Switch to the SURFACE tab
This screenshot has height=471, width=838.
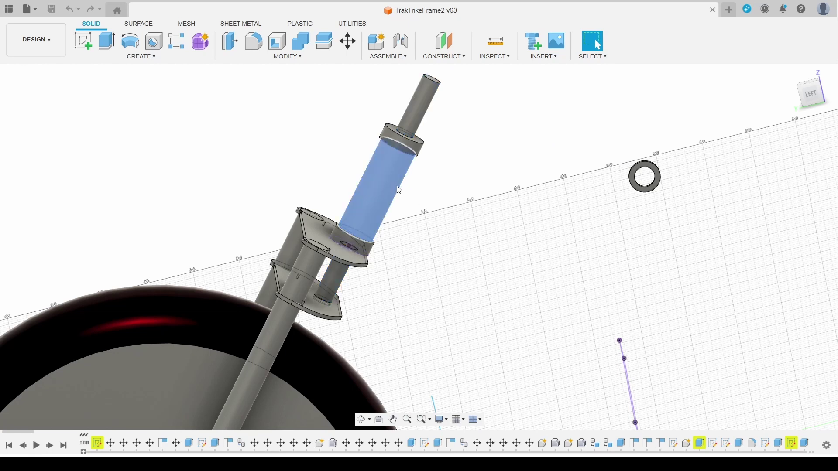point(138,24)
